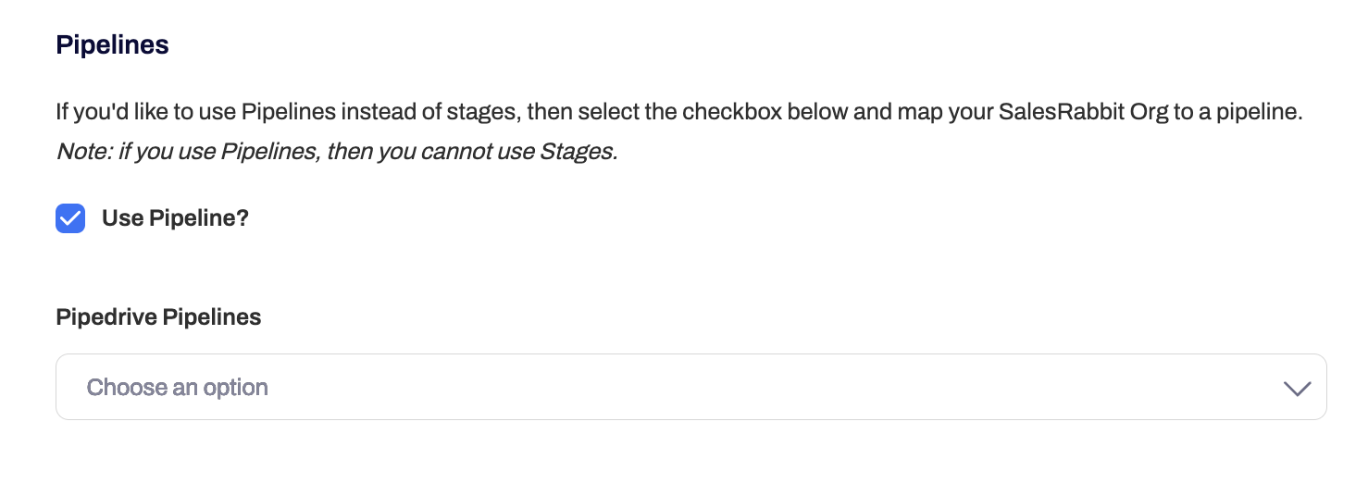
Task: Disable pipeline usage via the checkbox
Action: click(x=70, y=218)
